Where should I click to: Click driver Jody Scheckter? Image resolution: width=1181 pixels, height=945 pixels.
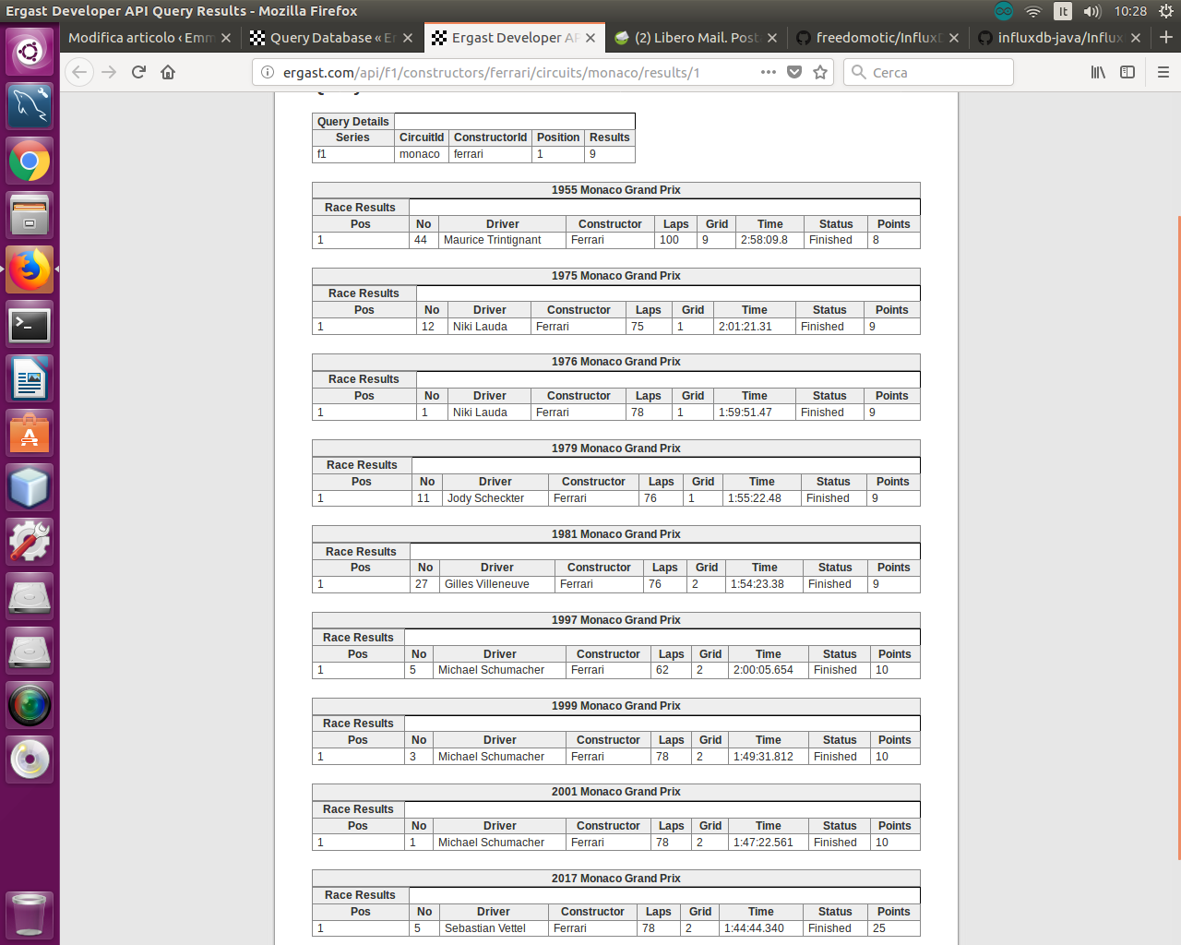(485, 498)
